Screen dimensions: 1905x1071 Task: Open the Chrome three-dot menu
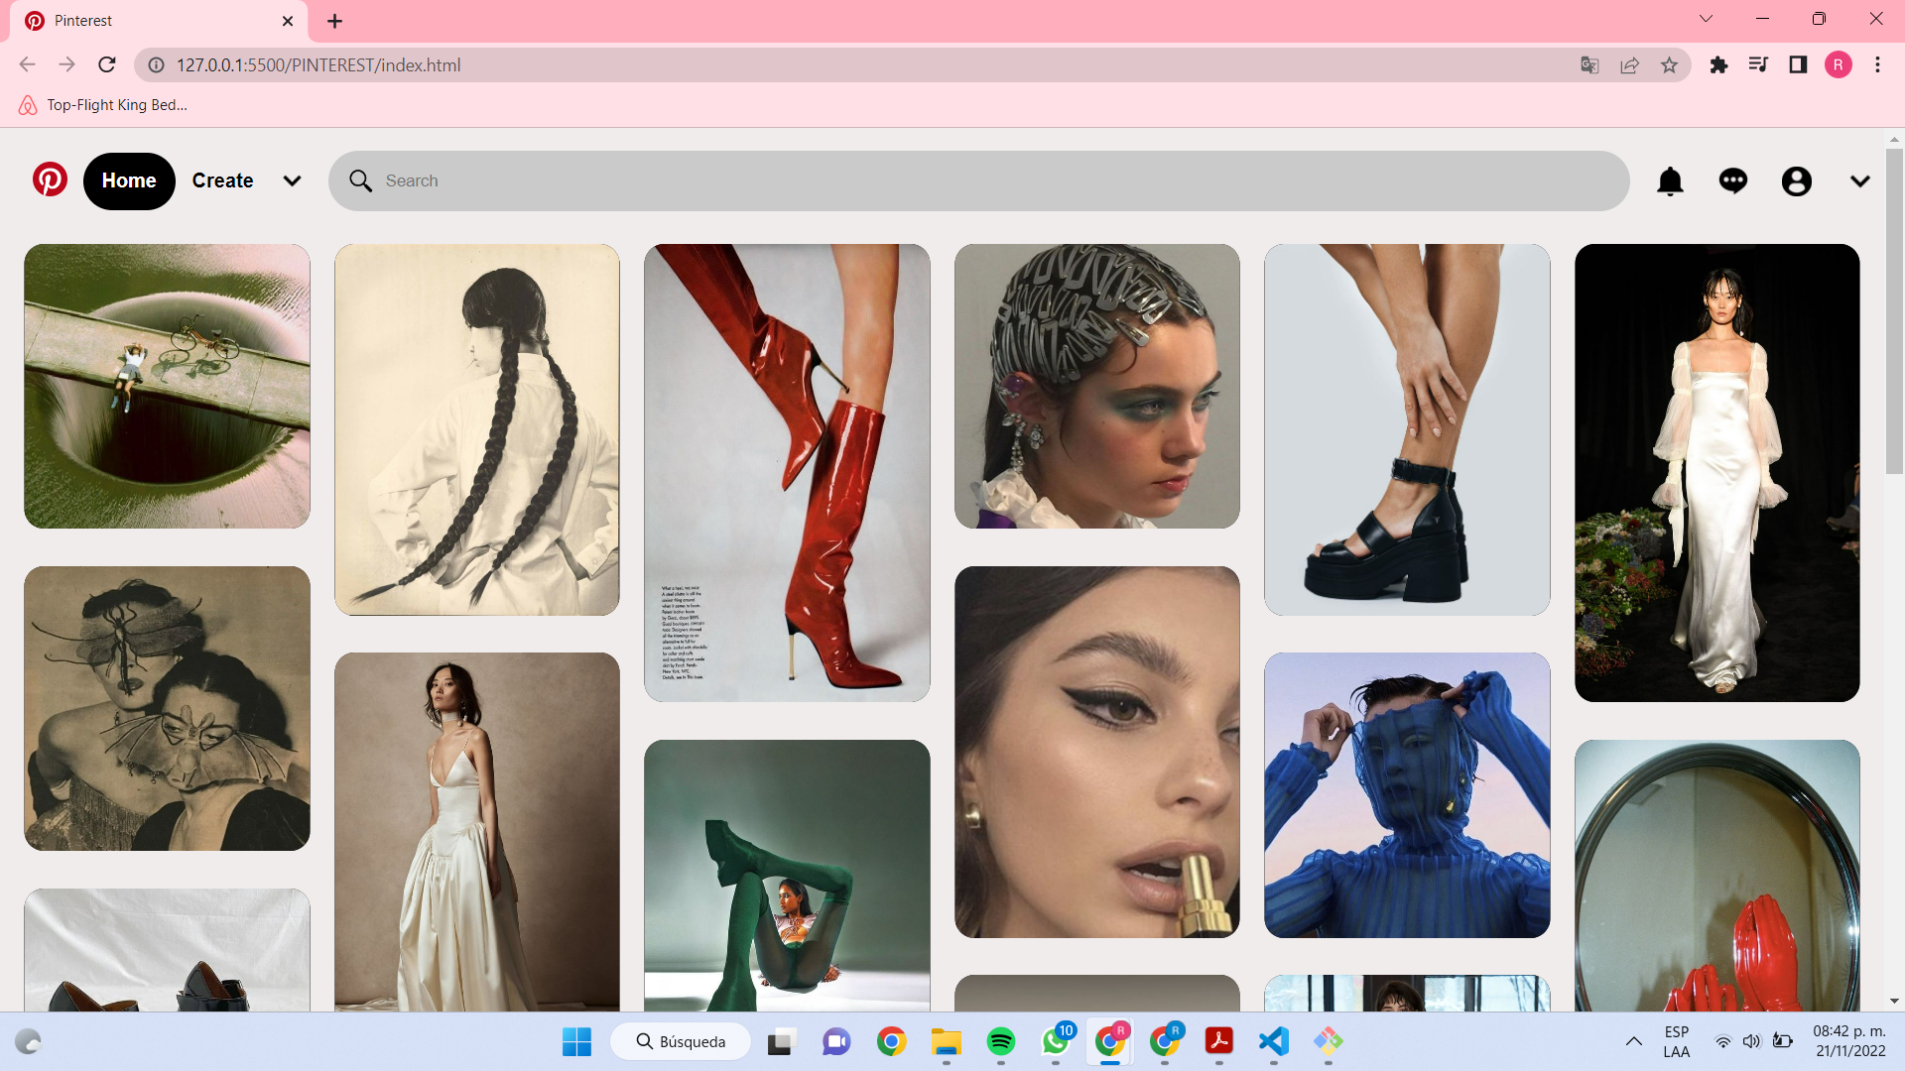(1877, 65)
